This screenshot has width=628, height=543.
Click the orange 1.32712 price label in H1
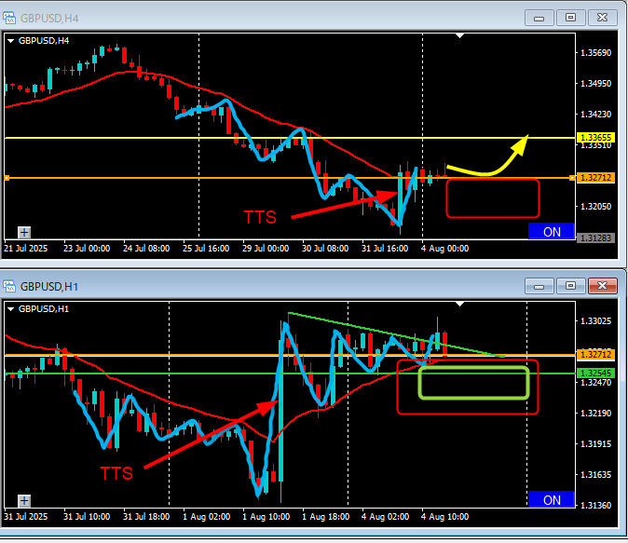pos(595,354)
